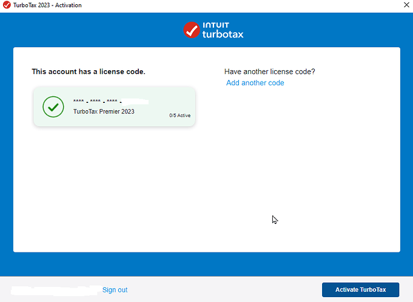The image size is (413, 302).
Task: Open the Add another code link
Action: pos(255,83)
